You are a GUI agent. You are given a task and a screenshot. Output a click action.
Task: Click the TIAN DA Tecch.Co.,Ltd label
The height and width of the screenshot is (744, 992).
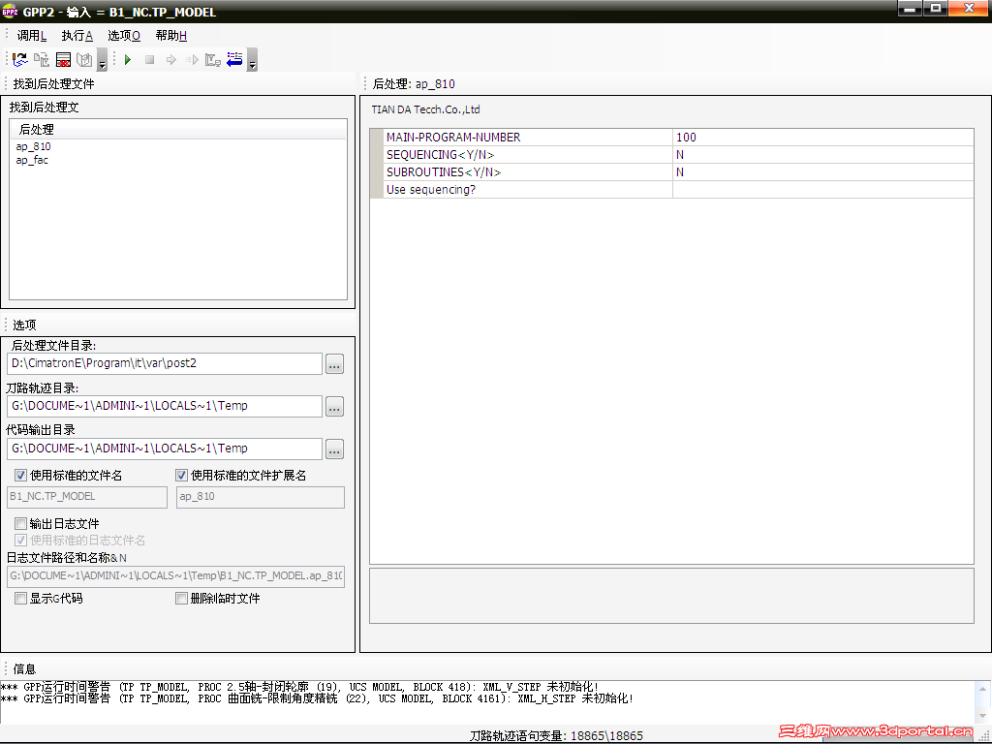pyautogui.click(x=426, y=109)
